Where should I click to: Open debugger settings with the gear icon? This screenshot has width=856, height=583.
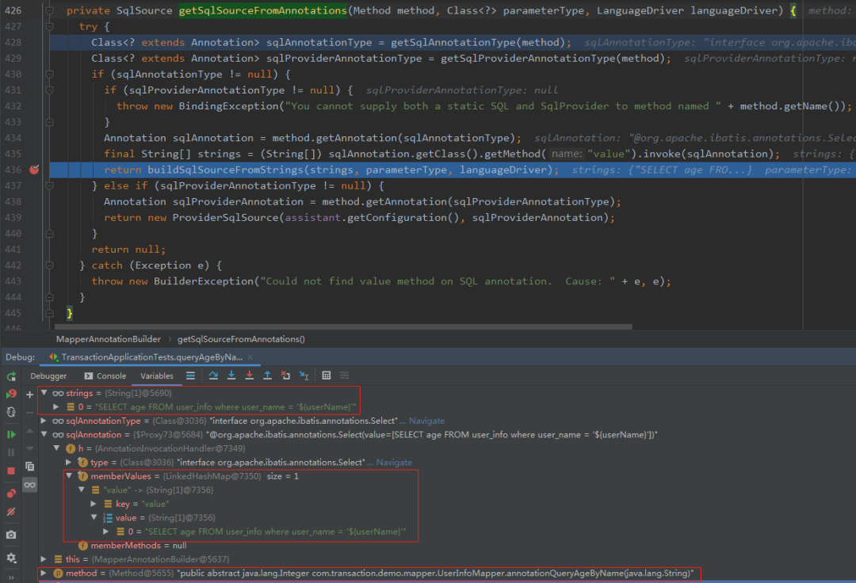click(x=11, y=558)
